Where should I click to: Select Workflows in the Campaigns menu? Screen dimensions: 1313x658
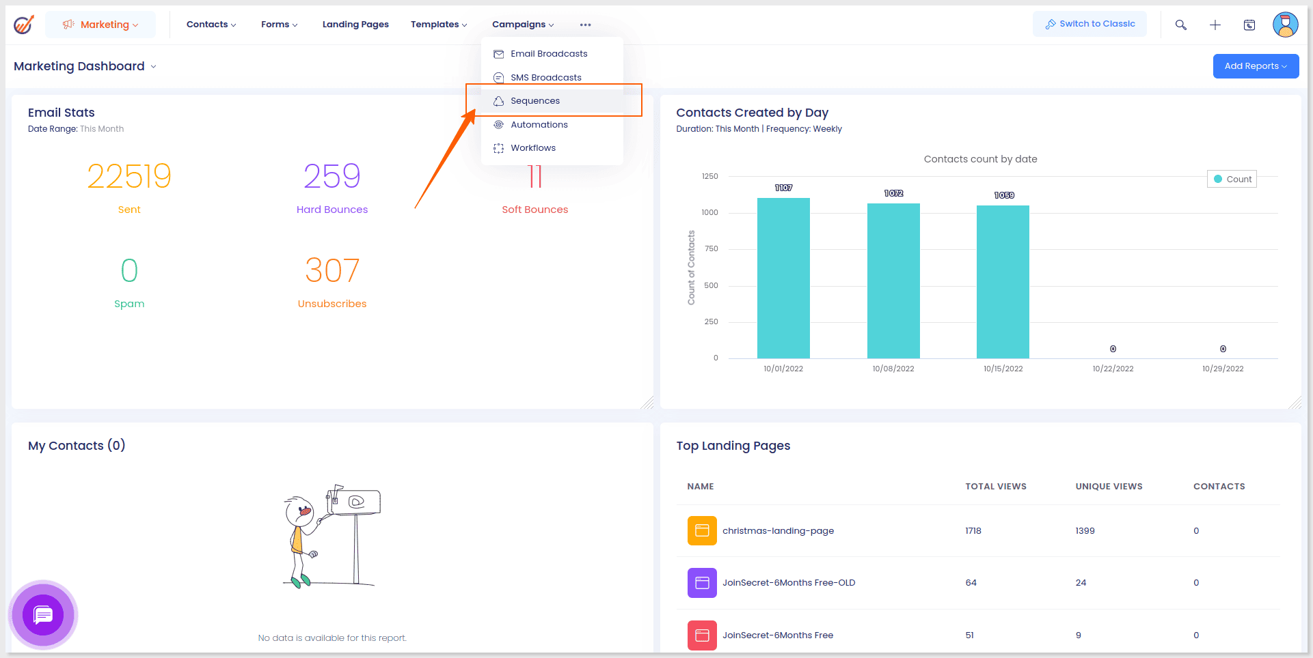pos(532,148)
